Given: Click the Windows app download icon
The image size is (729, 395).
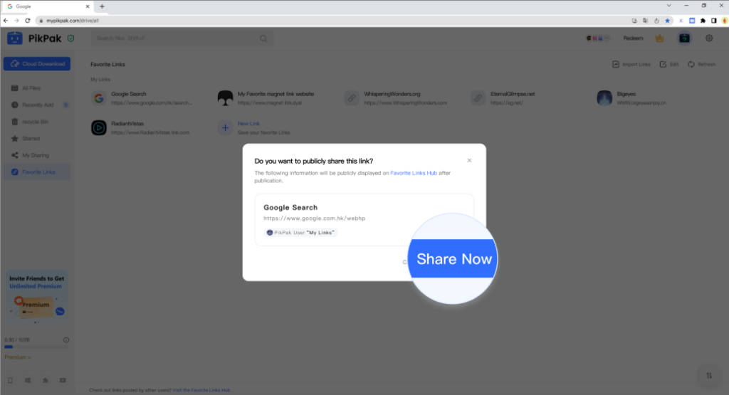Looking at the screenshot, I should click(x=28, y=380).
